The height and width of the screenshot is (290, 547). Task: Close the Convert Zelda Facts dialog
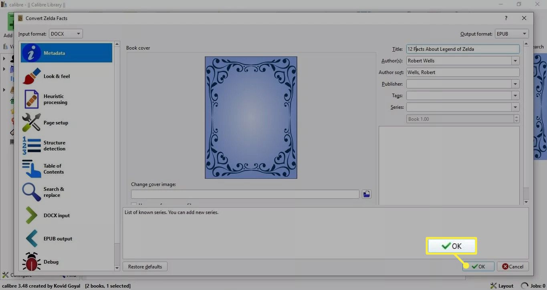pos(524,18)
